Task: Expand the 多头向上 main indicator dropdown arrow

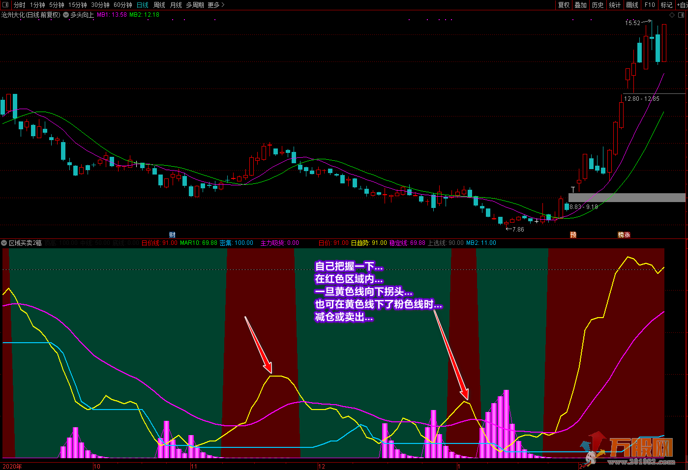Action: point(66,15)
